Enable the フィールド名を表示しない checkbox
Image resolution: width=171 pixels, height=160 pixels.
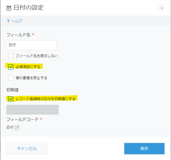[x=11, y=56]
